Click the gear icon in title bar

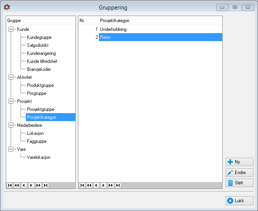tap(7, 7)
